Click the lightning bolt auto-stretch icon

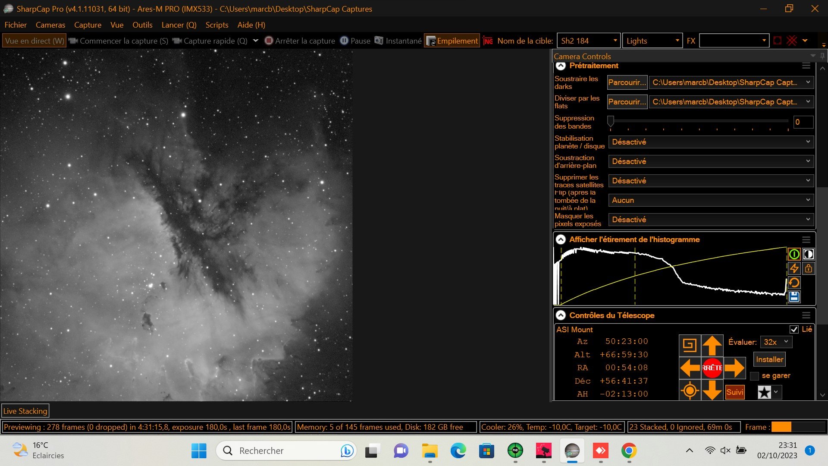[794, 268]
